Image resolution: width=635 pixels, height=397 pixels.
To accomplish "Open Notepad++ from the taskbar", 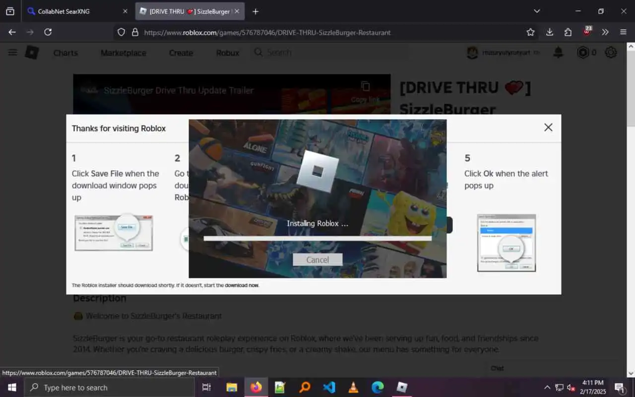I will (280, 388).
